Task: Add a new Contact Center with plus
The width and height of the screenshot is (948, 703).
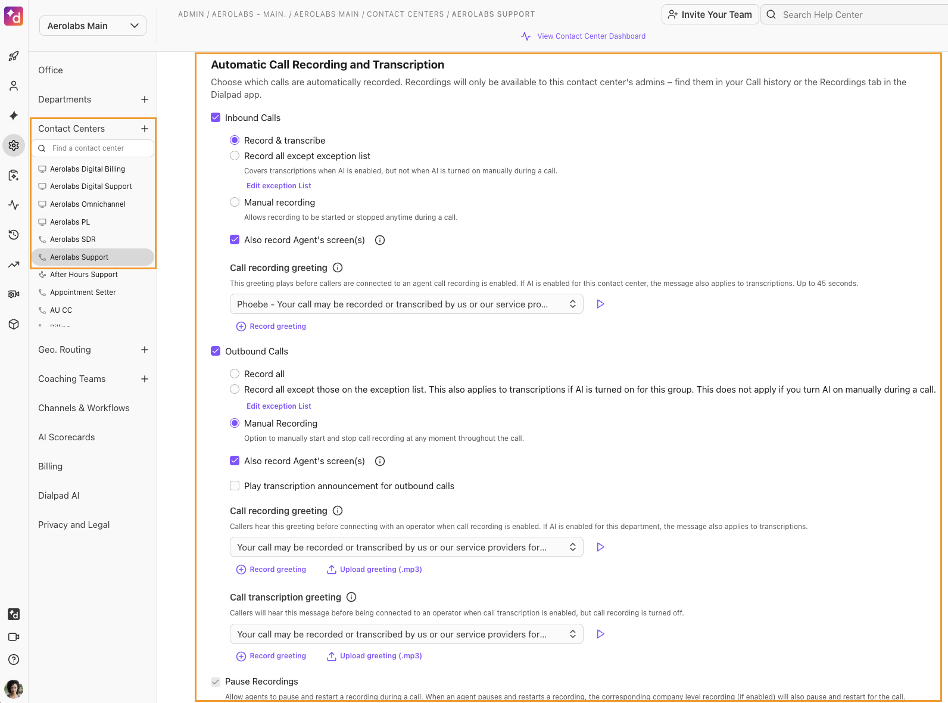Action: point(145,129)
